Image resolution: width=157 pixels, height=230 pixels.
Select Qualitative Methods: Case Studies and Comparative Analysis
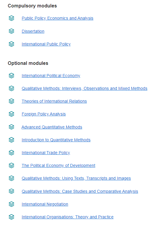pos(80,191)
